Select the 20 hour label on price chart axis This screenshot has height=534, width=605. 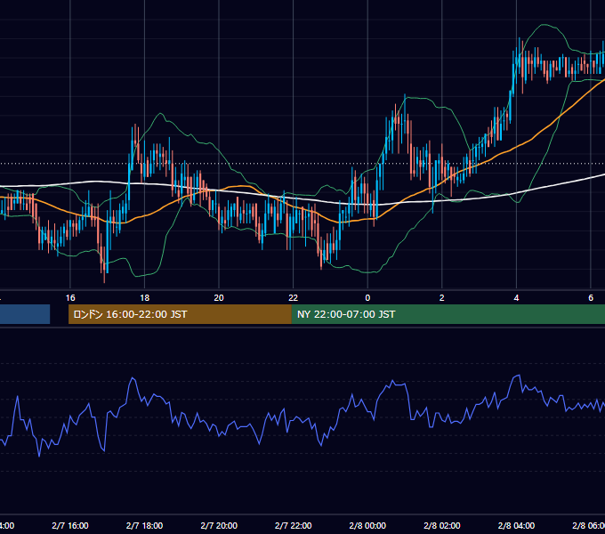(x=219, y=298)
